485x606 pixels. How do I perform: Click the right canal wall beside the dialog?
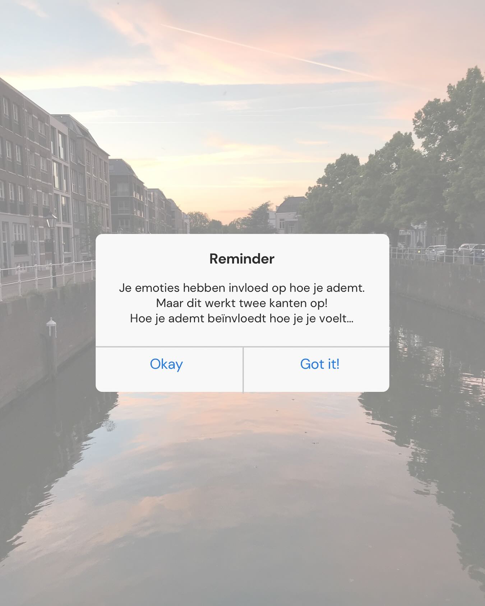(437, 287)
